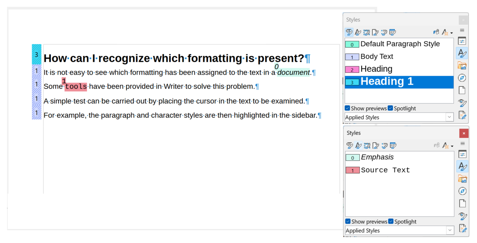Select Character Styles icon in panel listing Emphasis
The image size is (477, 243).
click(358, 146)
